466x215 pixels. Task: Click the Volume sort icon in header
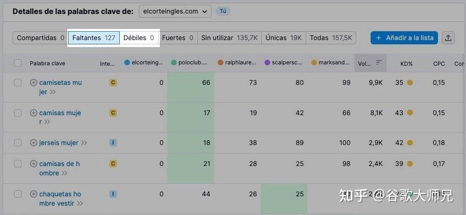tap(379, 63)
